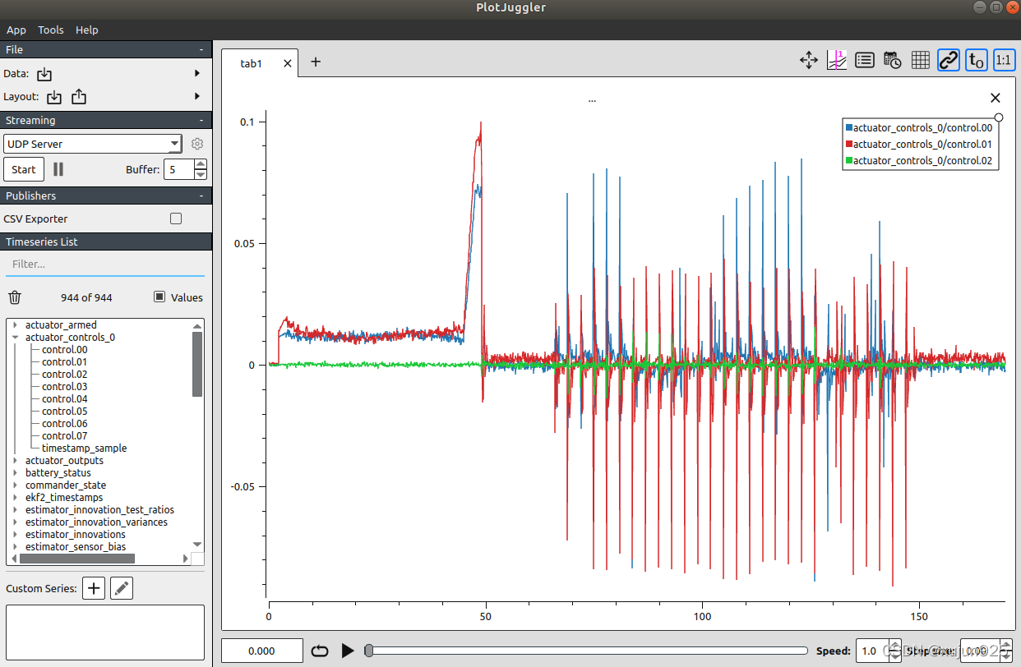Click the trash icon to delete timeseries

(x=15, y=297)
